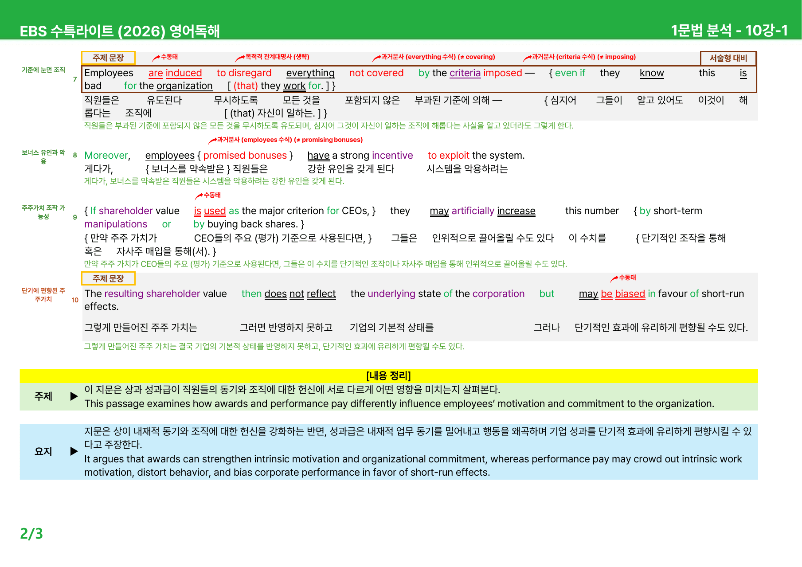
Task: Click the underlined phrase 'are induced'
Action: pyautogui.click(x=175, y=73)
